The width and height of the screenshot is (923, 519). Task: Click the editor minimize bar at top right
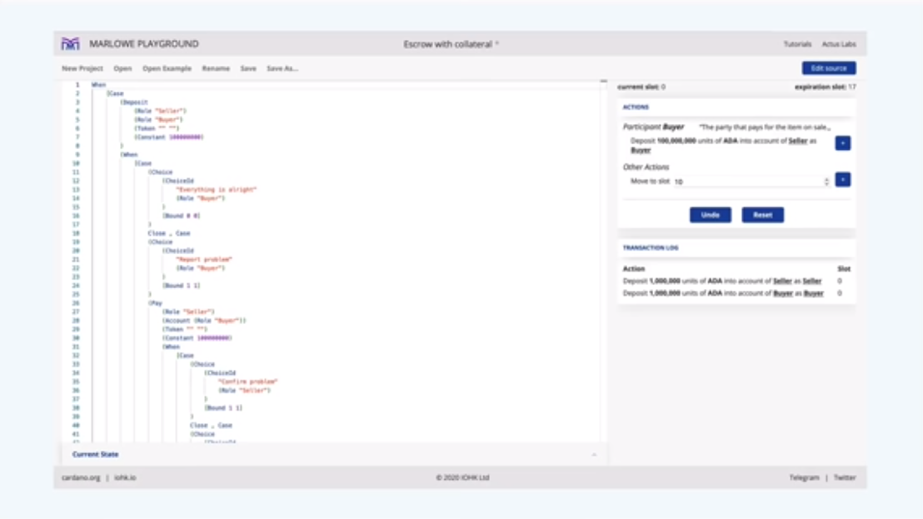pos(603,82)
